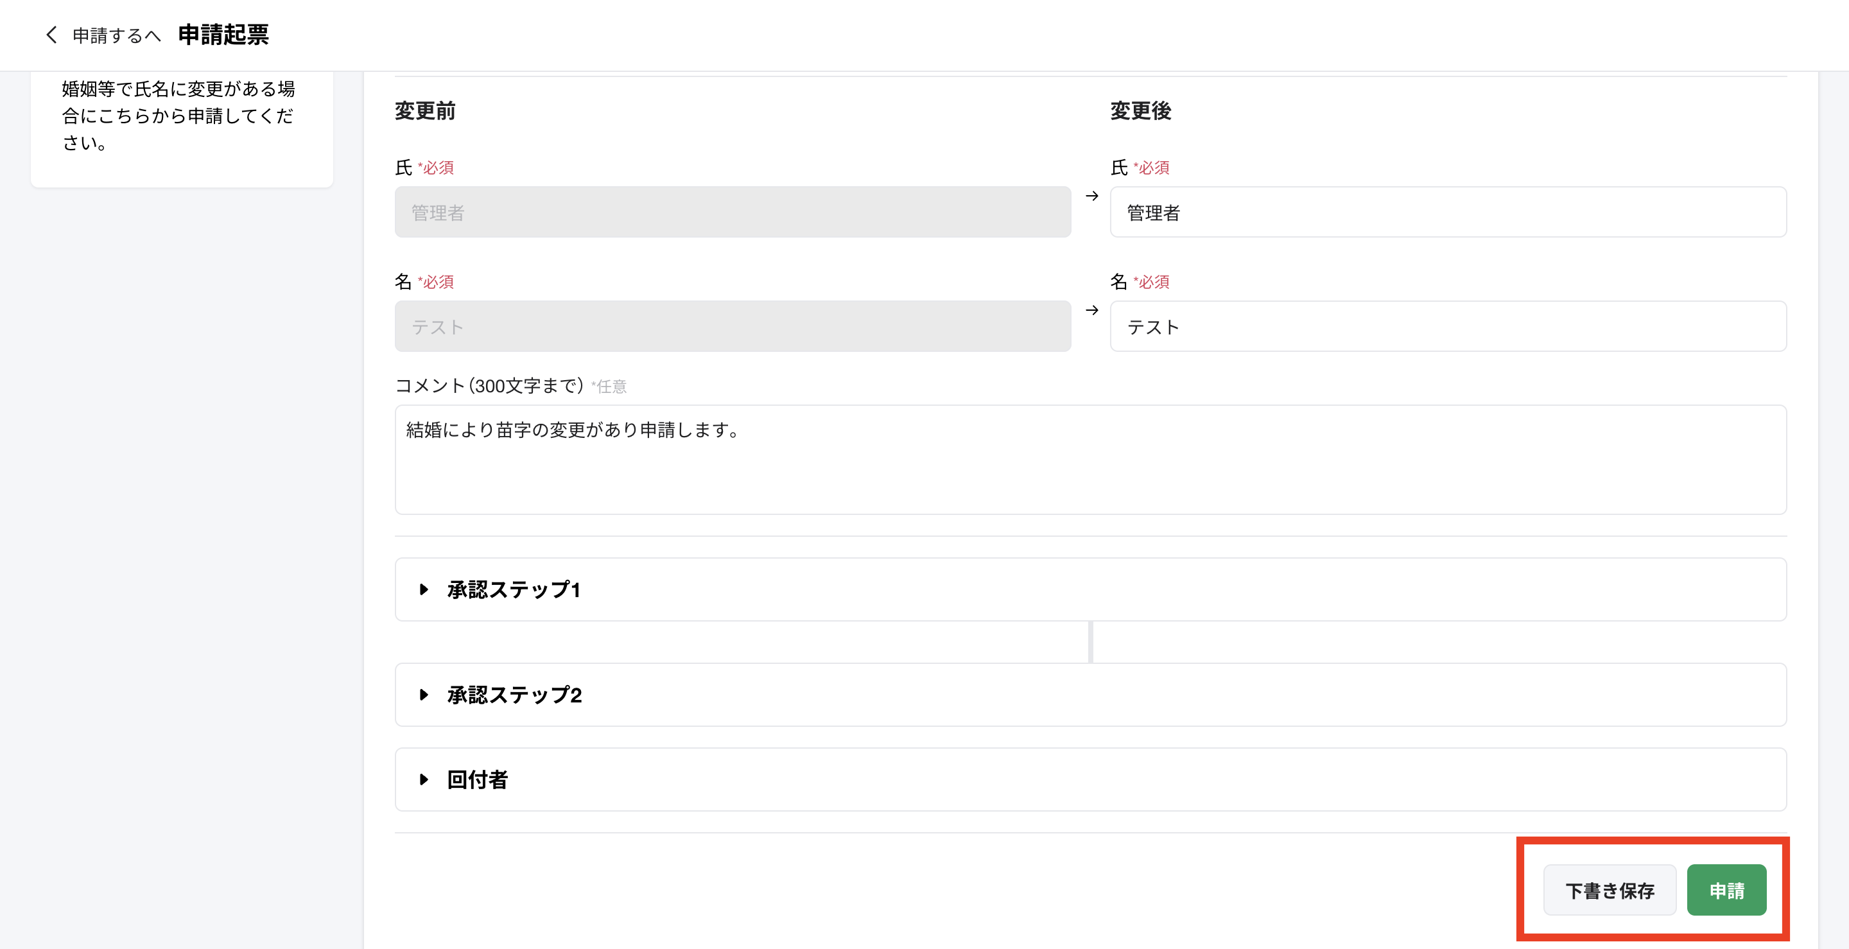Image resolution: width=1849 pixels, height=949 pixels.
Task: Click the 変更後 section heading
Action: point(1140,111)
